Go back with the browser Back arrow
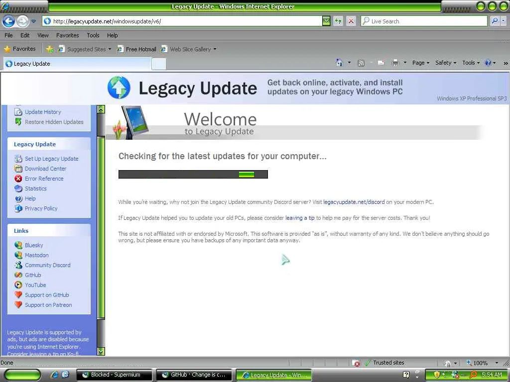Screen dimensions: 510x382 click(9, 21)
